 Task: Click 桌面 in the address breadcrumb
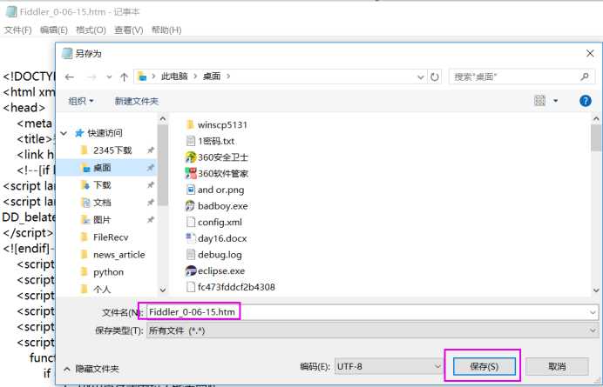coord(212,76)
